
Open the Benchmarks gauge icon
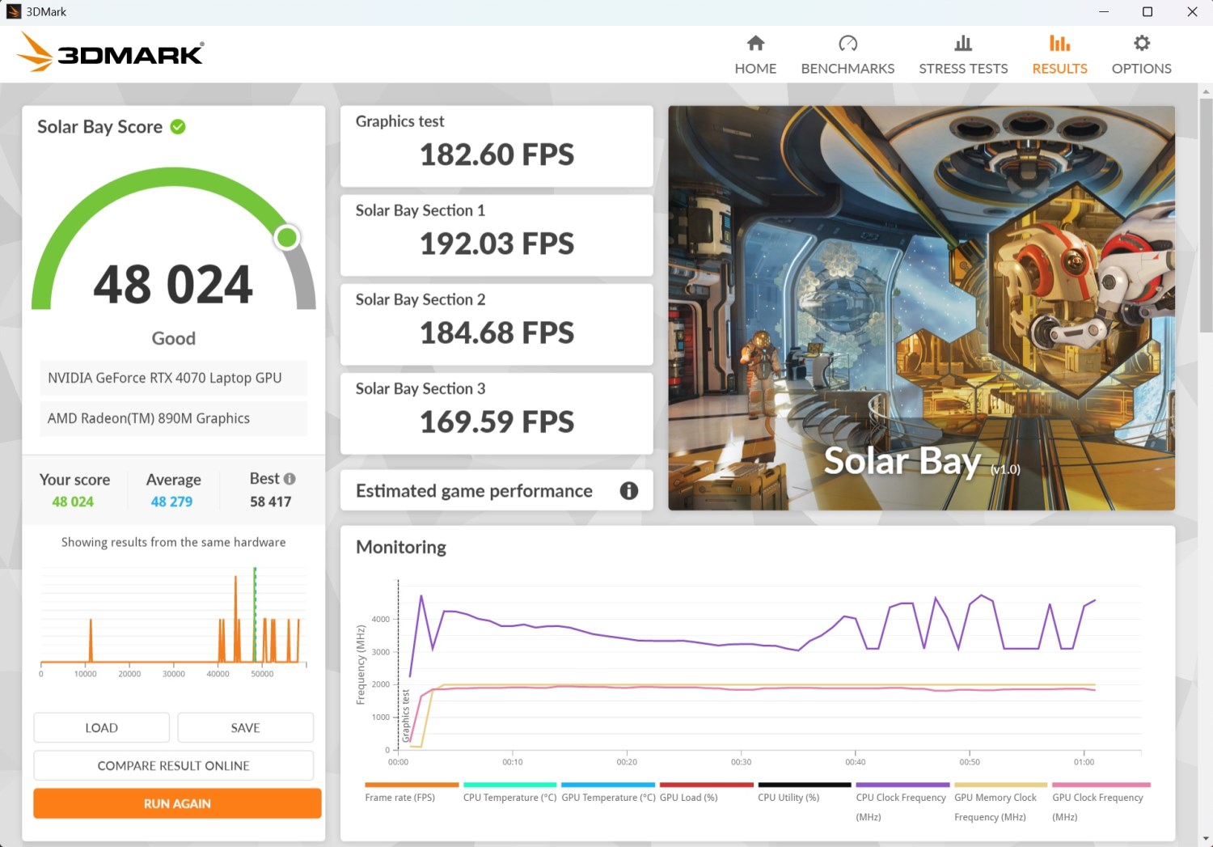[x=847, y=43]
